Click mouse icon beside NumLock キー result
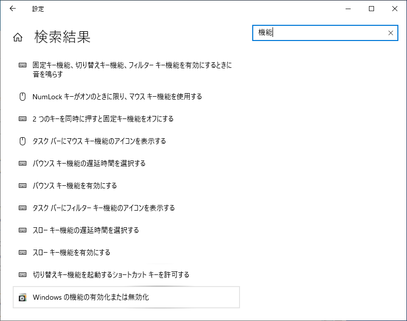Image resolution: width=407 pixels, height=321 pixels. click(22, 97)
